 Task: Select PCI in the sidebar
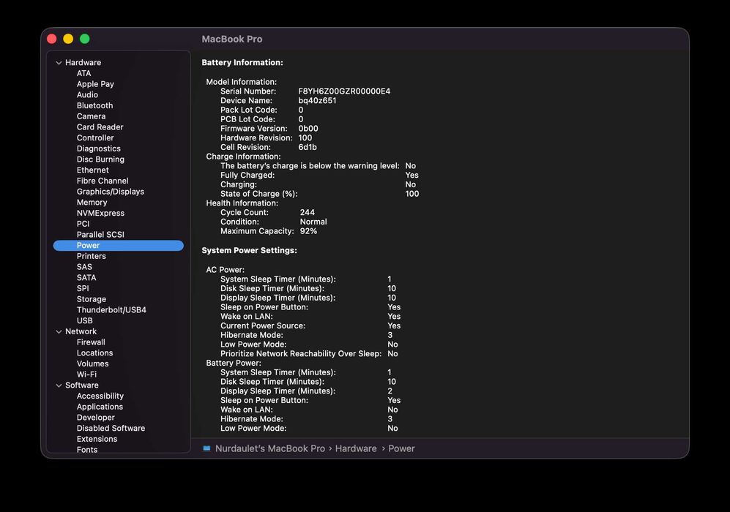tap(83, 224)
